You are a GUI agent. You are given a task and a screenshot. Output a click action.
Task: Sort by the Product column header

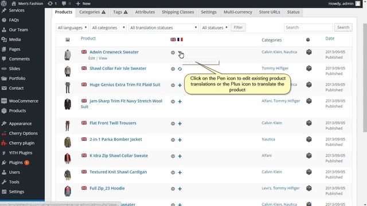point(88,38)
